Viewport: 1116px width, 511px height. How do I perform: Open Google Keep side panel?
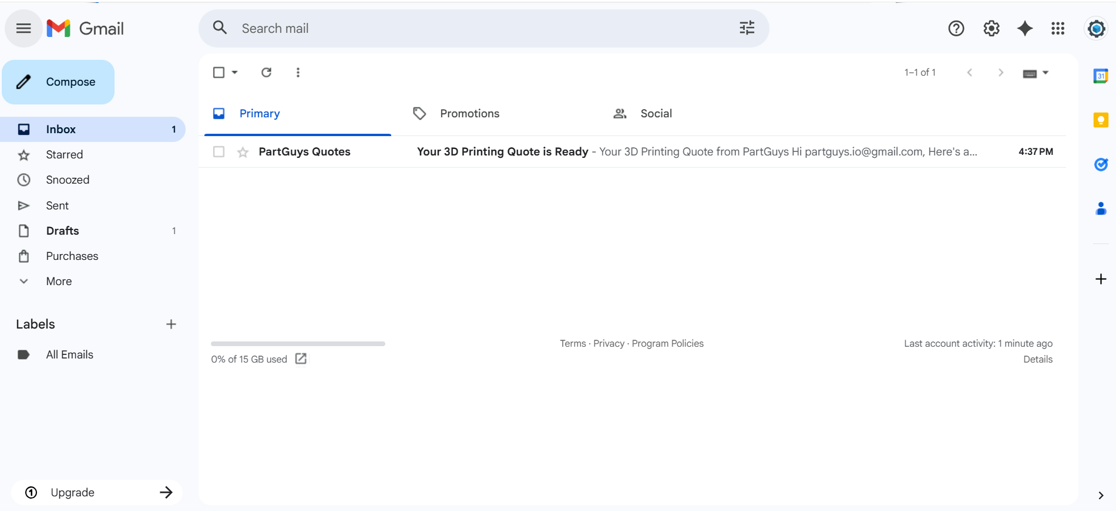click(1101, 120)
